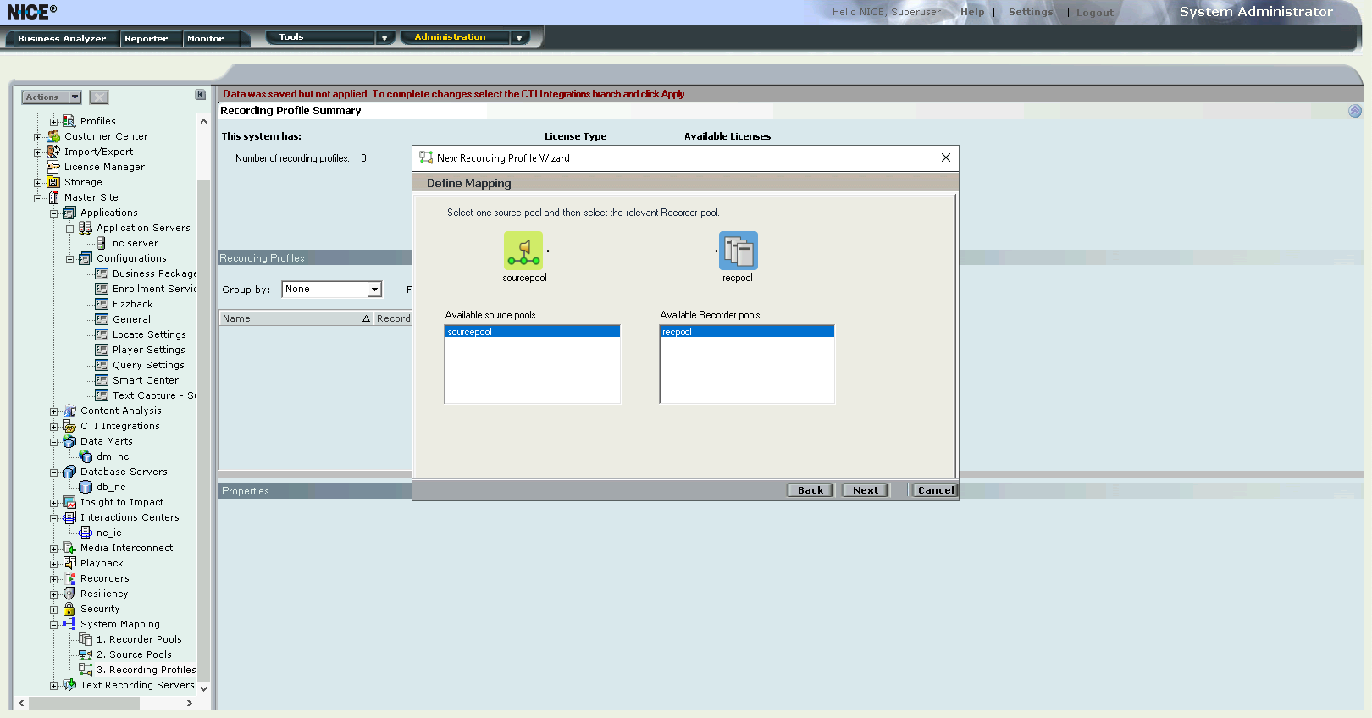
Task: Click the recpool recorder icon in diagram
Action: pyautogui.click(x=738, y=251)
